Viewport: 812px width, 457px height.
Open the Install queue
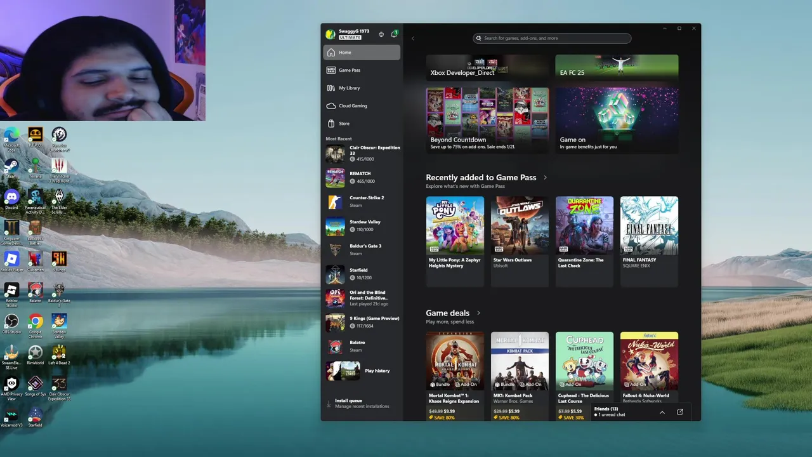point(362,403)
